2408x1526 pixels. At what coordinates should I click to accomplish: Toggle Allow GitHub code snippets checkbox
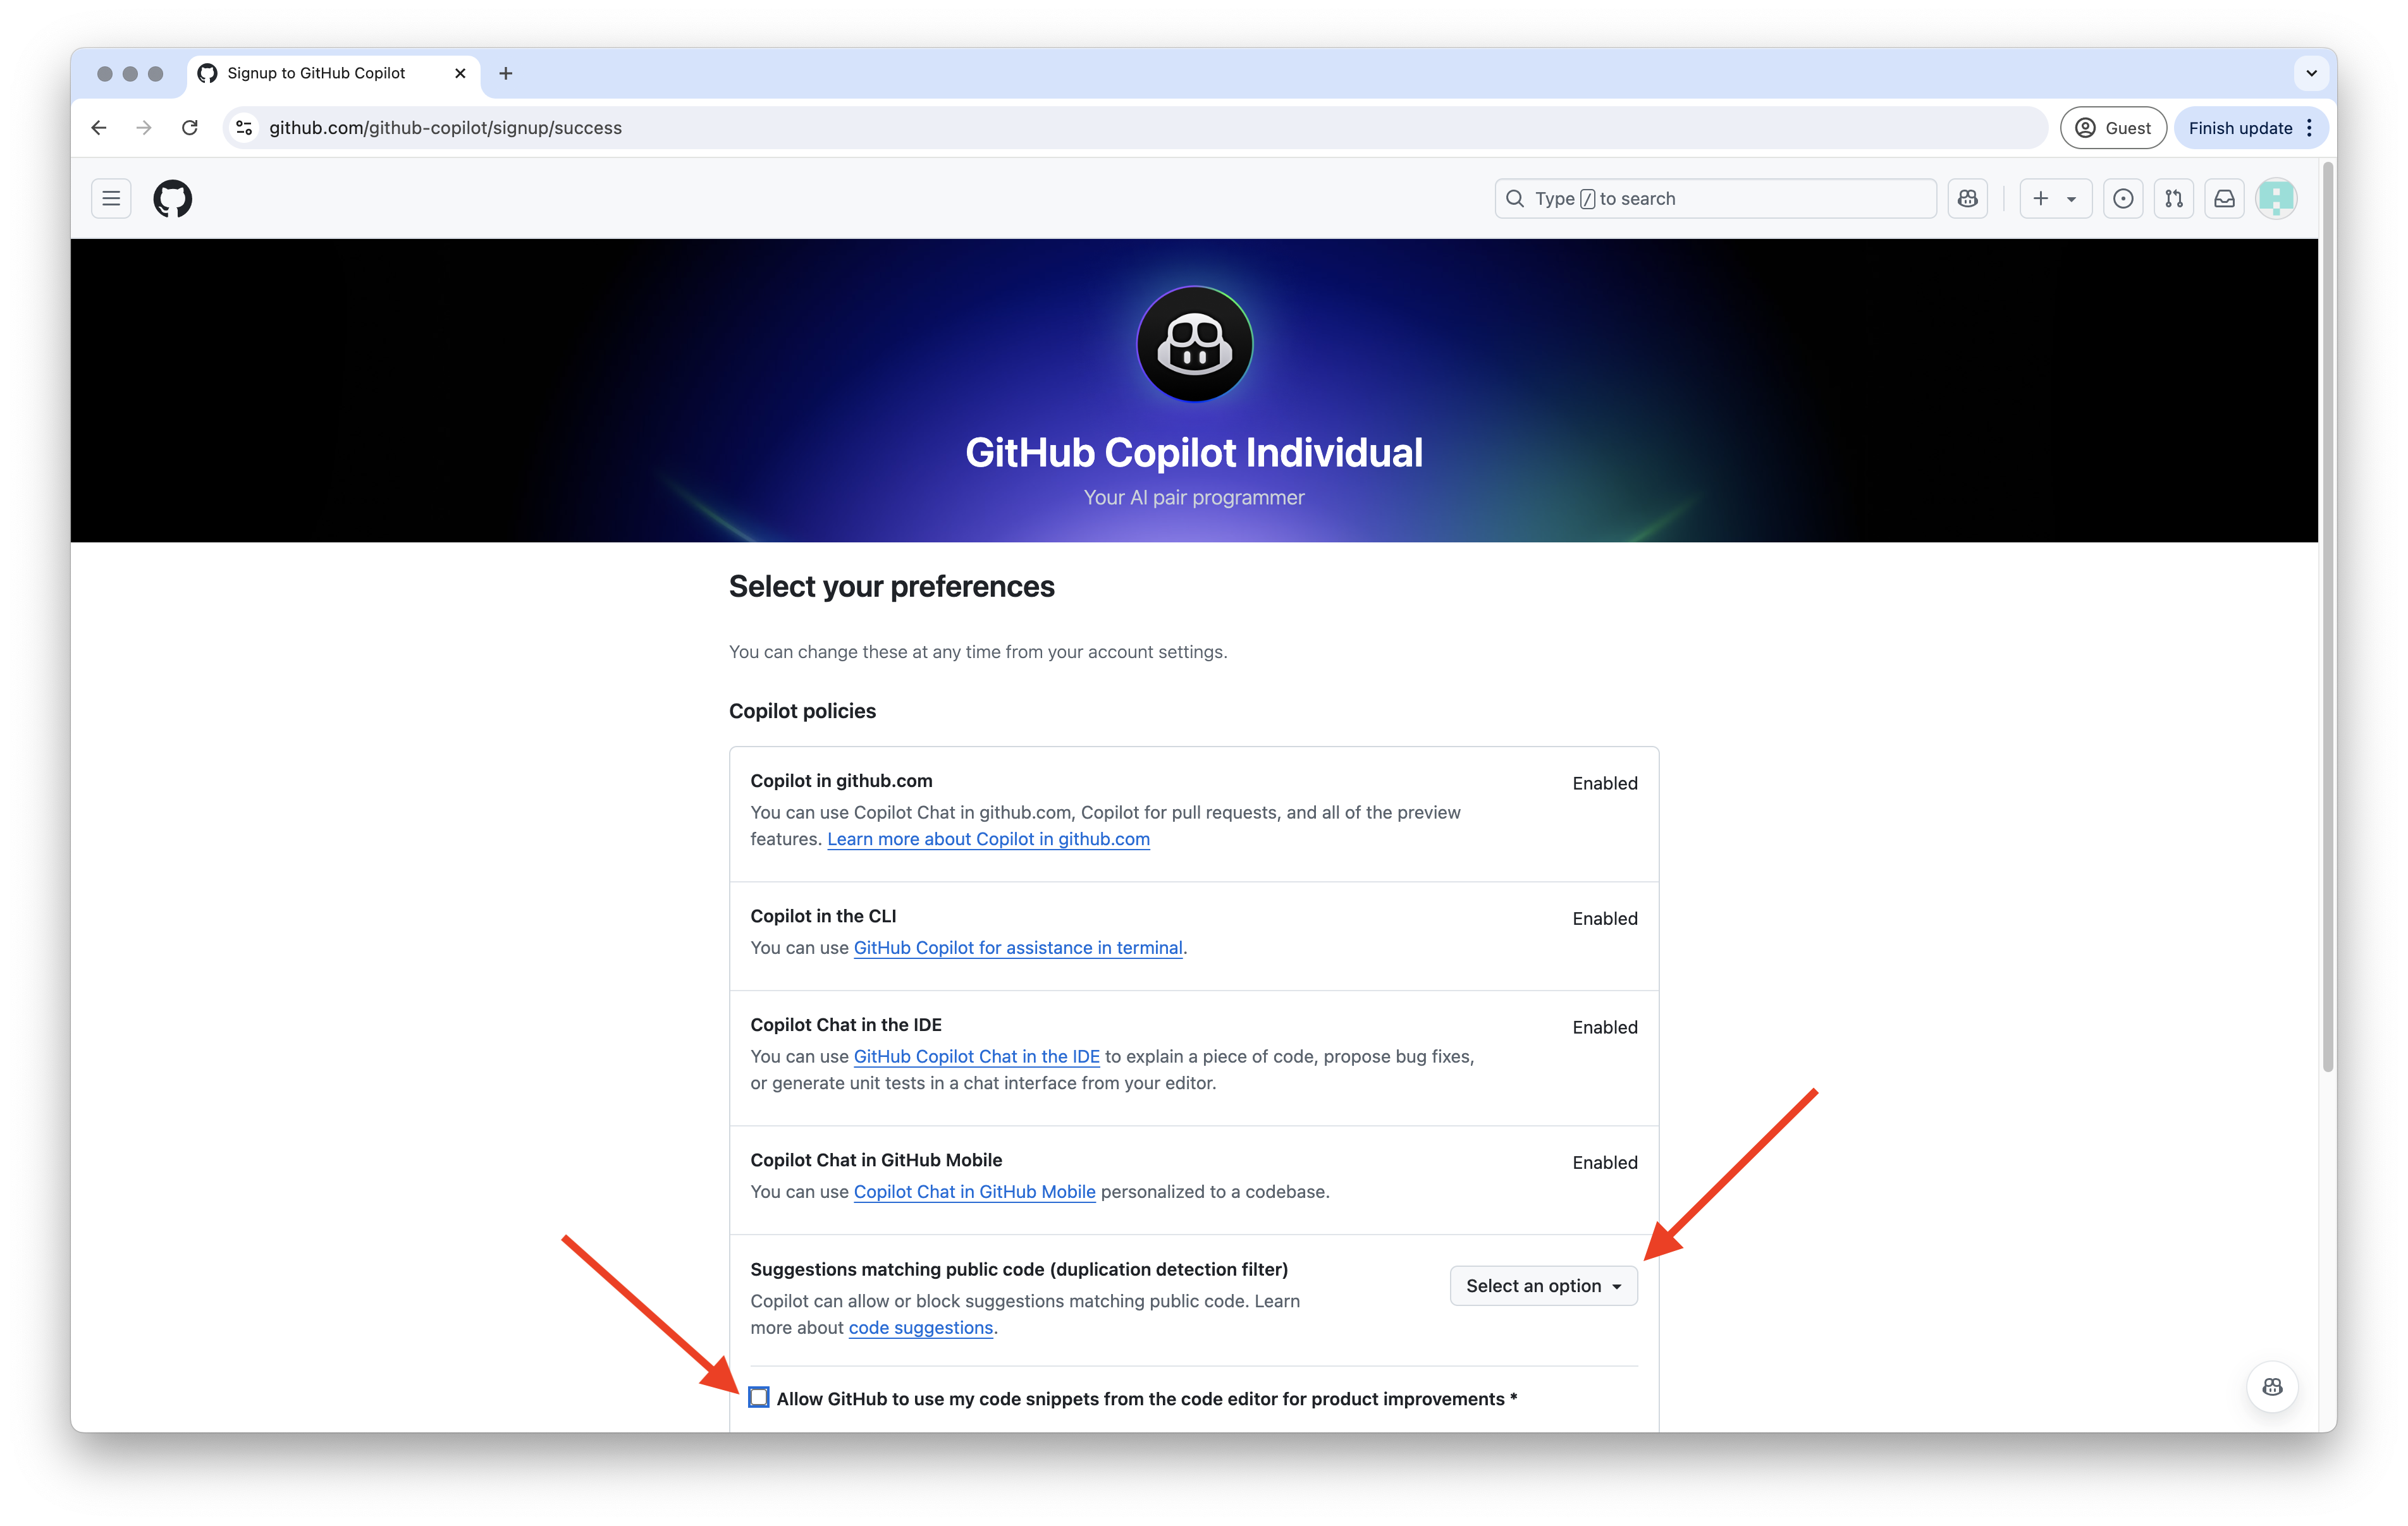[x=758, y=1398]
